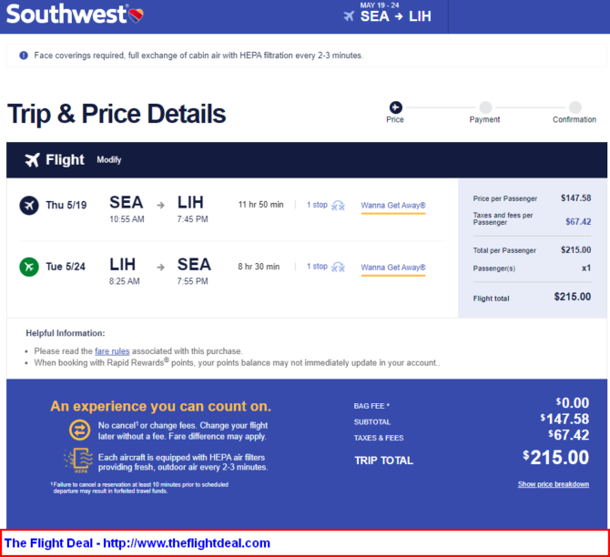
Task: Click the Price step airplane icon
Action: point(396,107)
